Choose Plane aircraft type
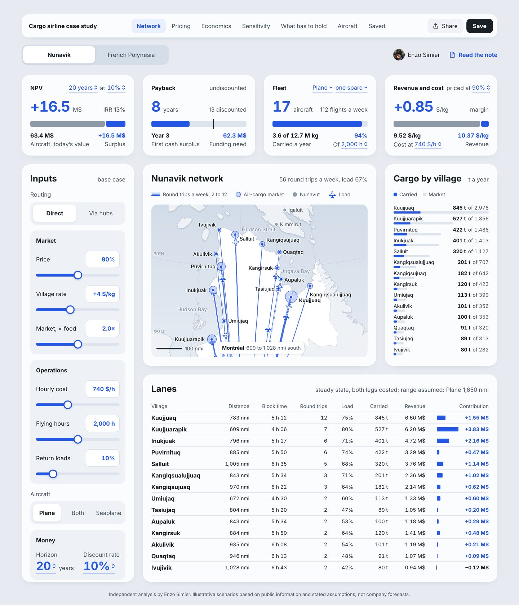This screenshot has width=519, height=605. 47,513
